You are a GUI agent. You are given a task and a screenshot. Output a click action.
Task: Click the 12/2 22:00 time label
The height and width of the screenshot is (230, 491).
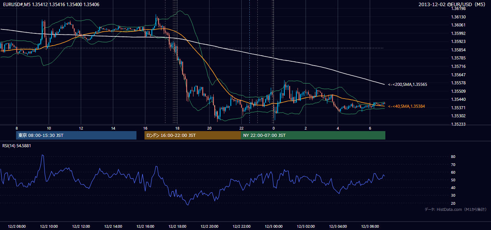[x=242, y=226]
